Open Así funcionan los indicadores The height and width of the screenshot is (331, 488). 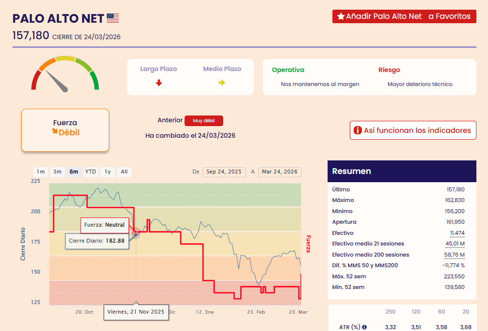click(413, 130)
